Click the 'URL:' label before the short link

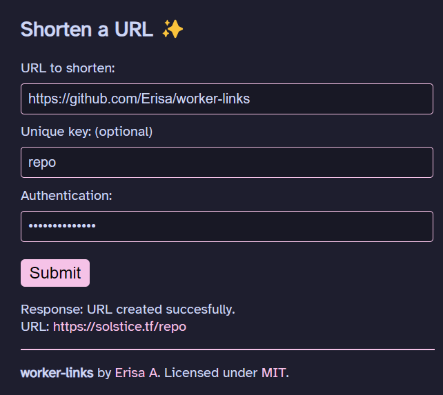pyautogui.click(x=35, y=326)
